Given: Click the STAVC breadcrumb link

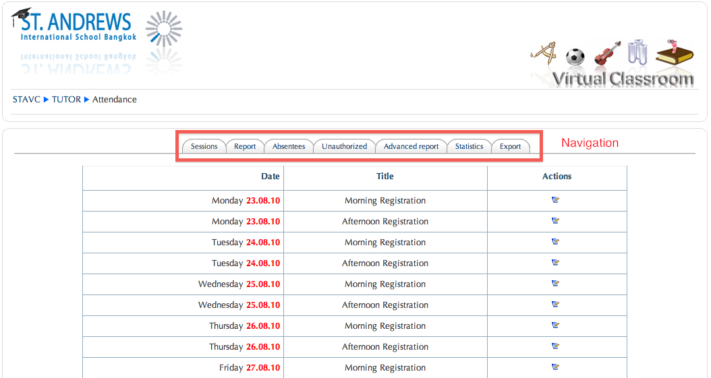Looking at the screenshot, I should coord(26,100).
